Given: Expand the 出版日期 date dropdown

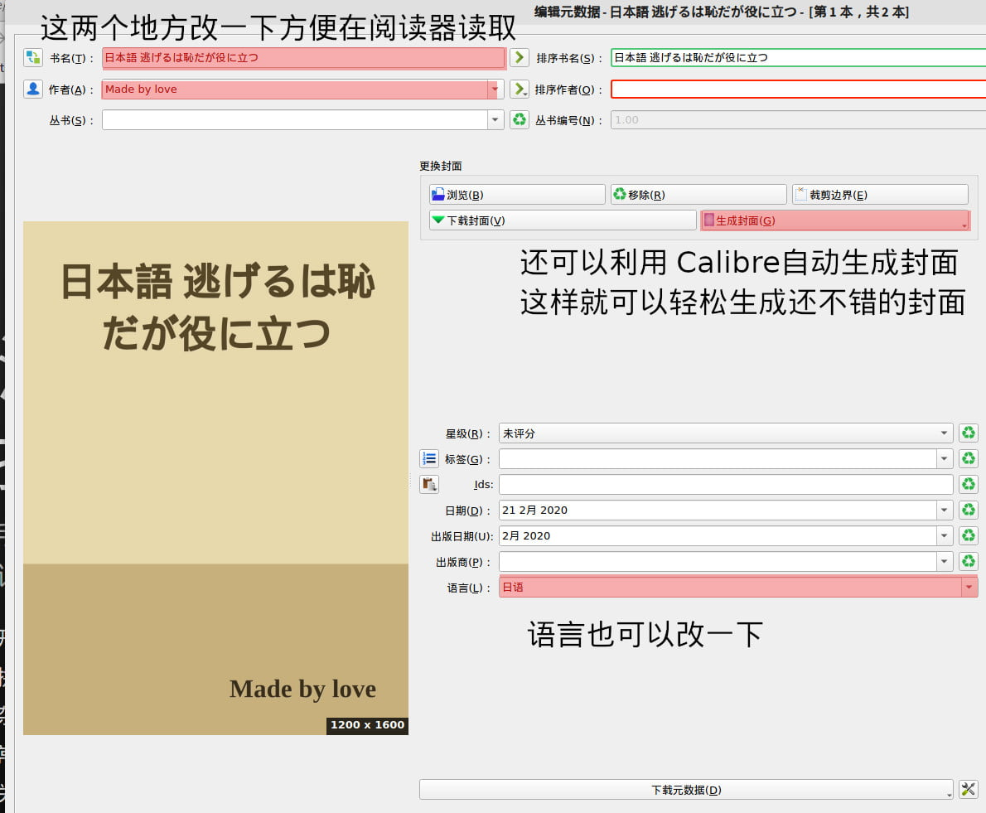Looking at the screenshot, I should click(x=944, y=535).
